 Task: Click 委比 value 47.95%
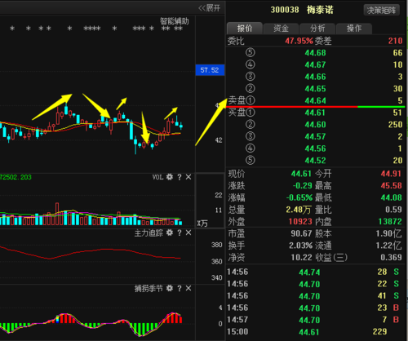tap(299, 41)
